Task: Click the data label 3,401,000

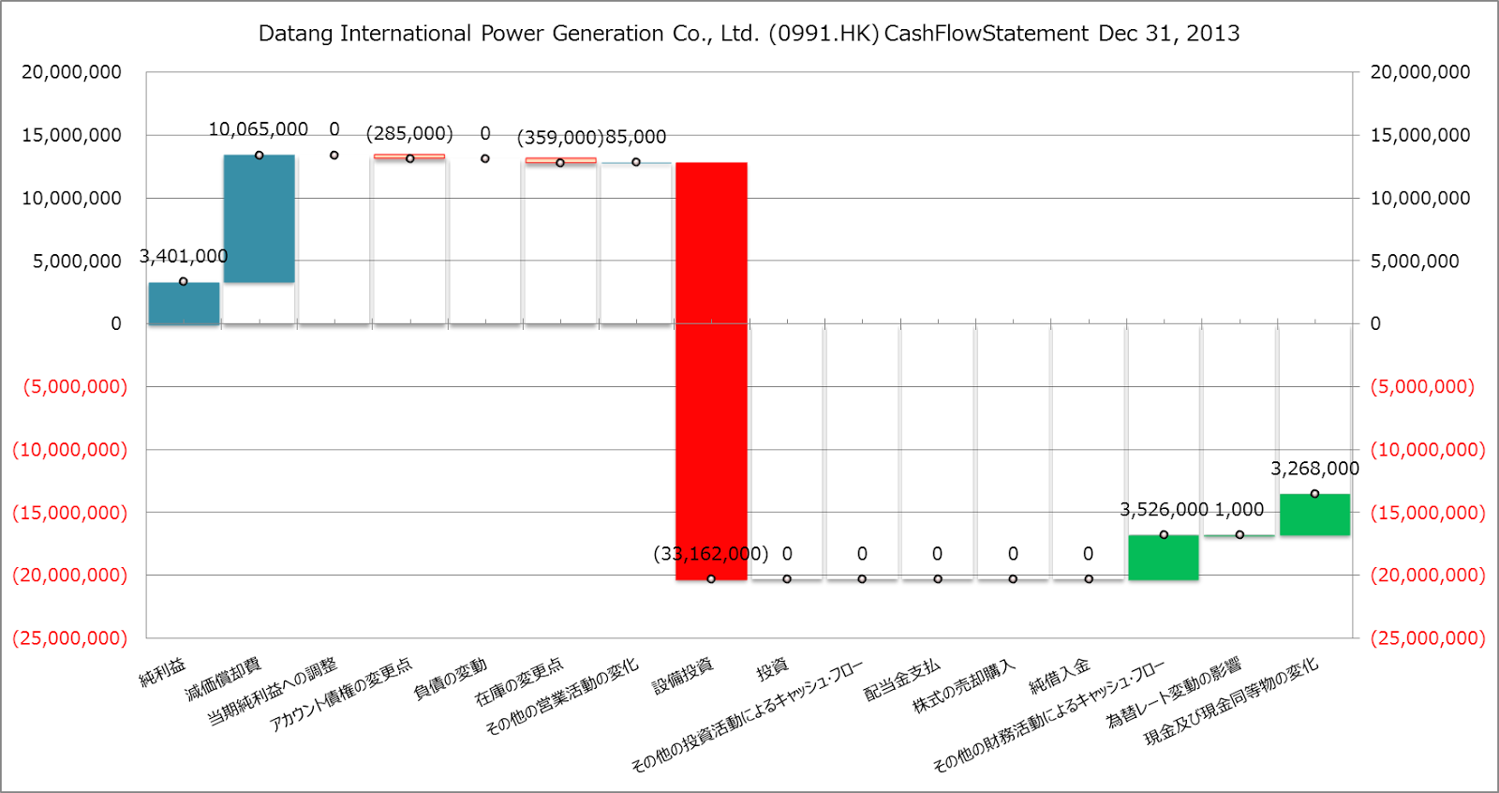Action: pyautogui.click(x=184, y=256)
